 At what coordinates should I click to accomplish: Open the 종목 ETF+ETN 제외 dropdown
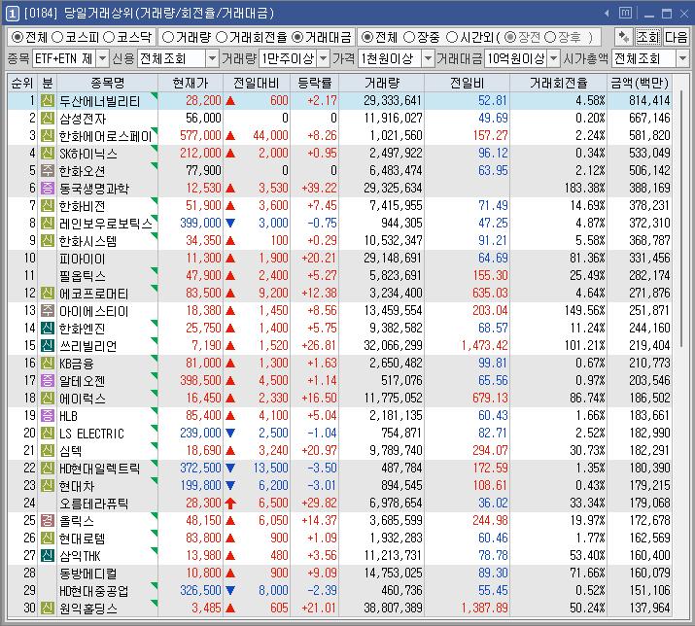pos(102,58)
